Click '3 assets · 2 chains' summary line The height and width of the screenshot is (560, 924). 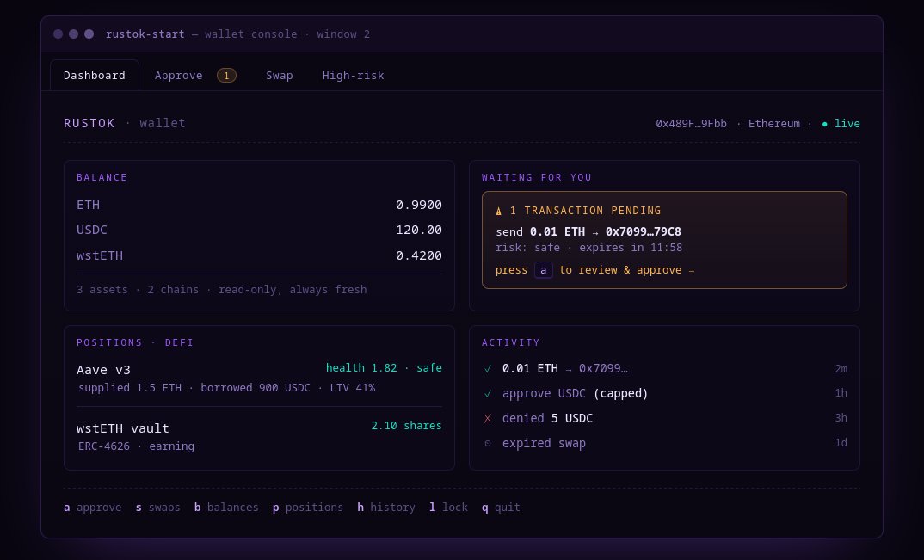pos(222,289)
